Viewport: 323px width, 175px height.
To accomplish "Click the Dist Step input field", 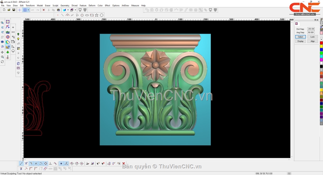I will click(311, 29).
